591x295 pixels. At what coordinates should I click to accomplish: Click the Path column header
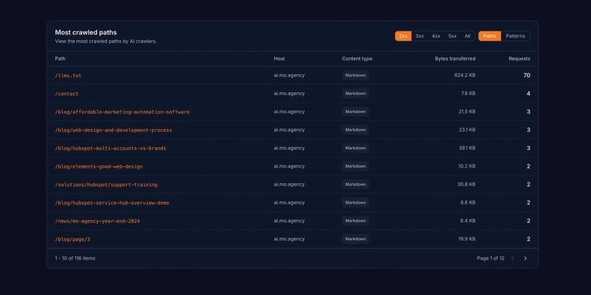60,59
